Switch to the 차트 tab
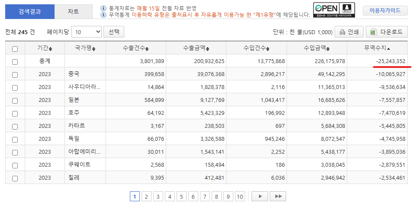This screenshot has width=413, height=206. pos(73,12)
